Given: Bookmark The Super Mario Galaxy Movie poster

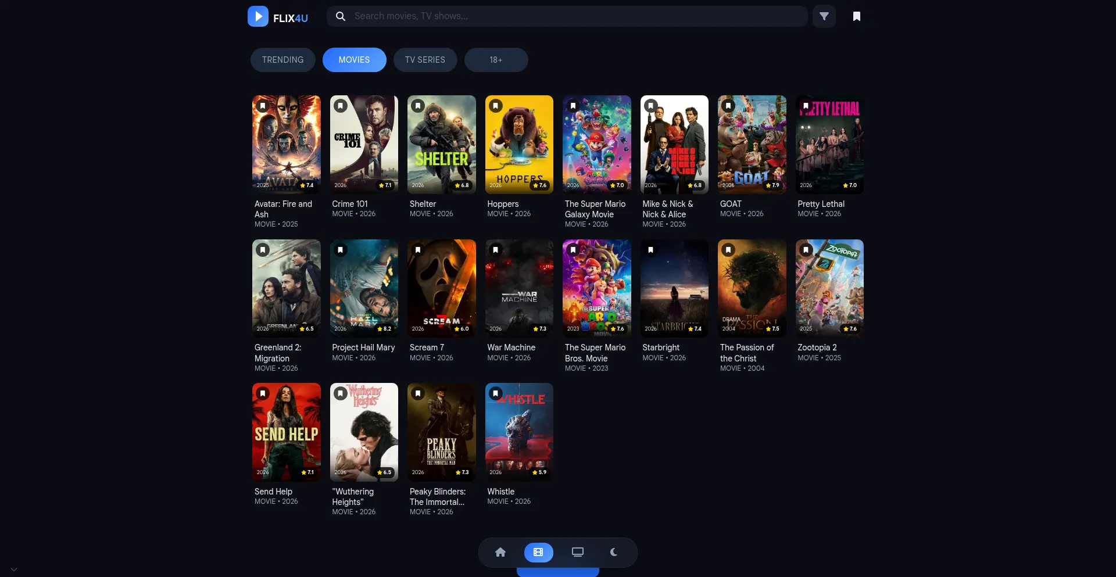Looking at the screenshot, I should click(x=573, y=106).
